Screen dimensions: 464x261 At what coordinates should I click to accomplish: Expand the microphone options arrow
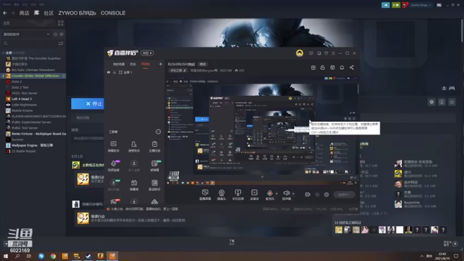point(277,194)
